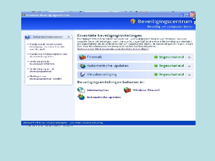The width and height of the screenshot is (215, 161).
Task: Click the Automatische updates Windows logo icon at bottom
Action: (x=81, y=97)
